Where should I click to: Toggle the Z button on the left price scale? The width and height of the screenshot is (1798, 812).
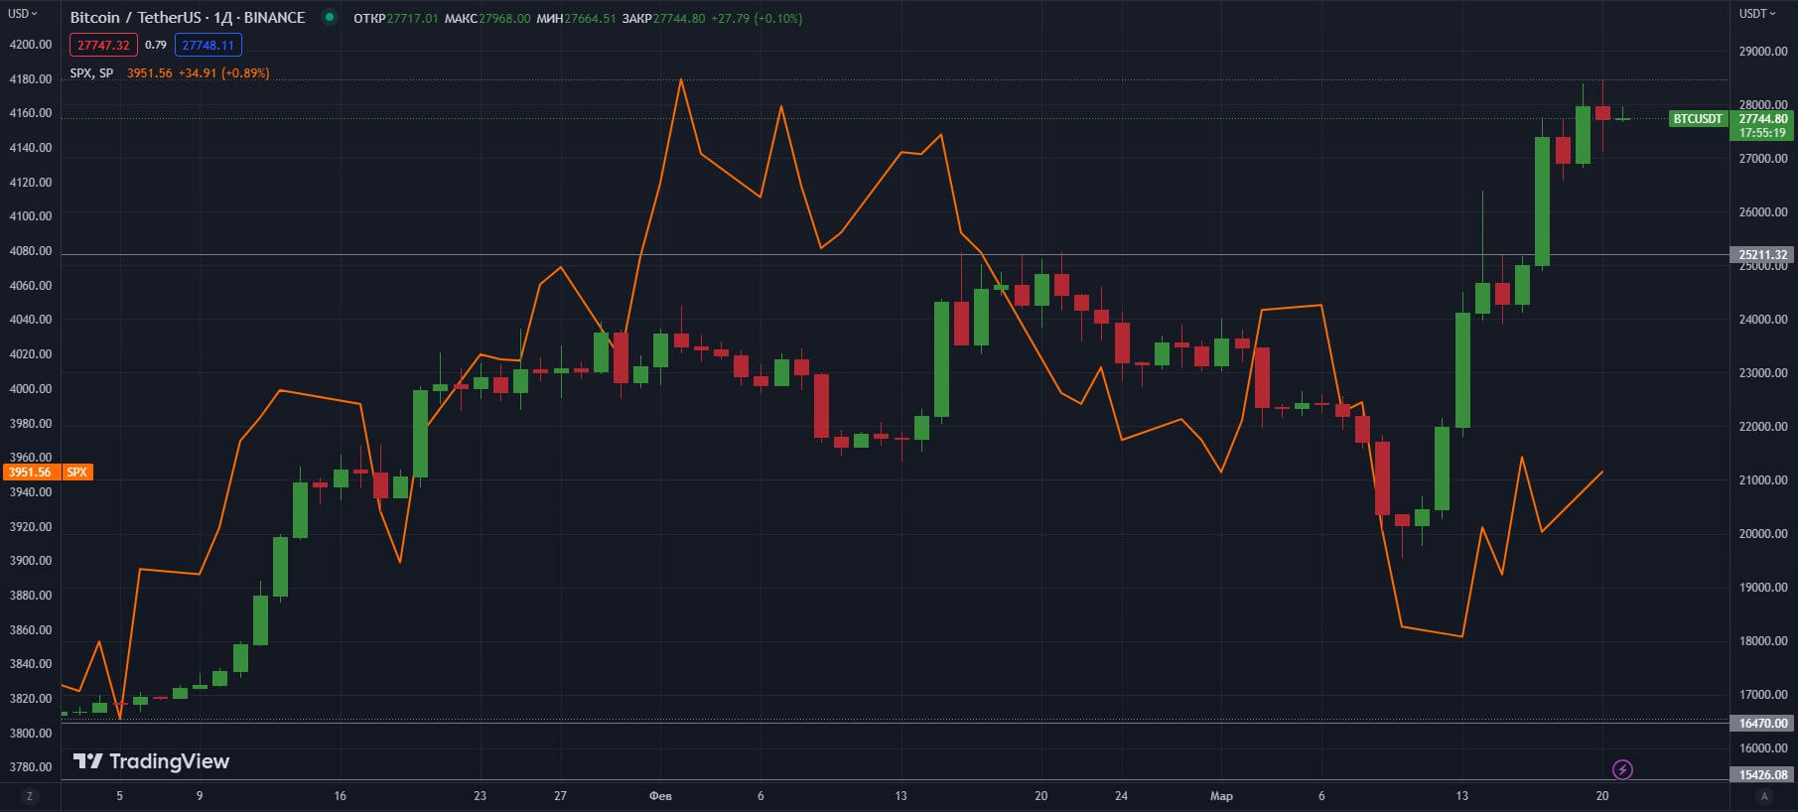(30, 796)
